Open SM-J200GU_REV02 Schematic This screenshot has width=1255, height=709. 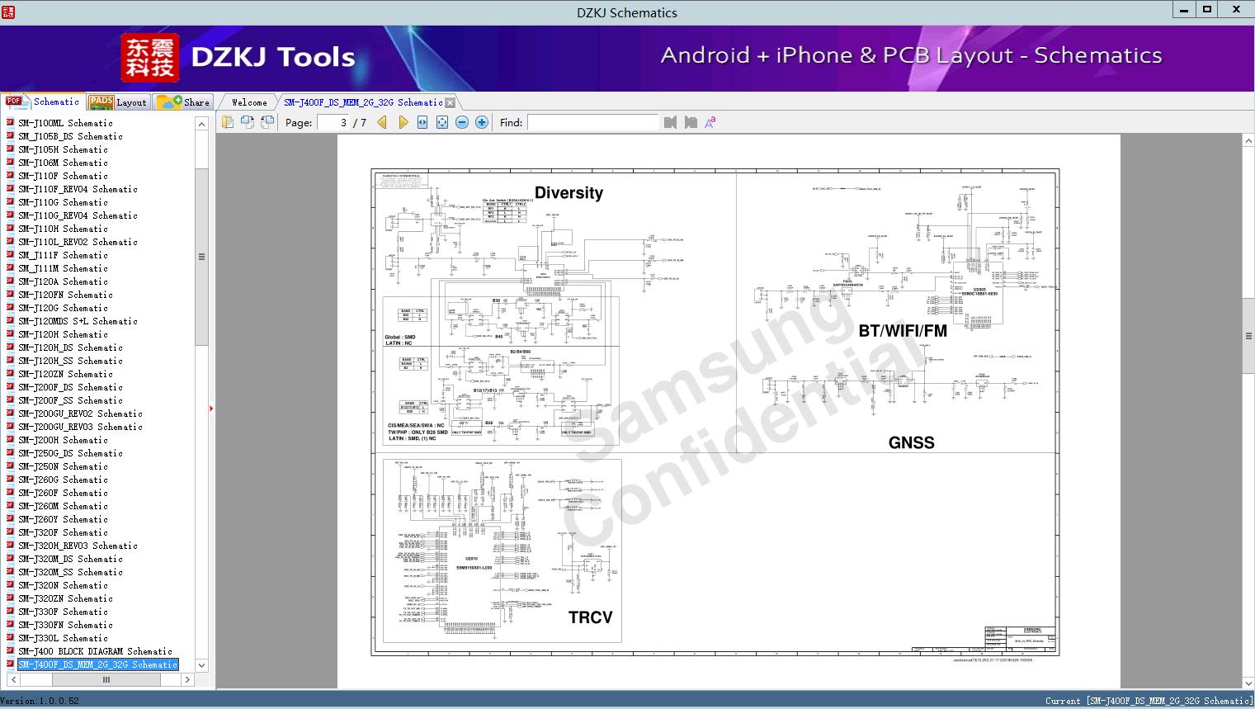80,414
